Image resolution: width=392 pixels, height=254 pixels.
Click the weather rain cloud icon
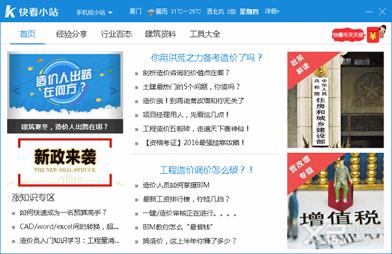click(x=151, y=12)
